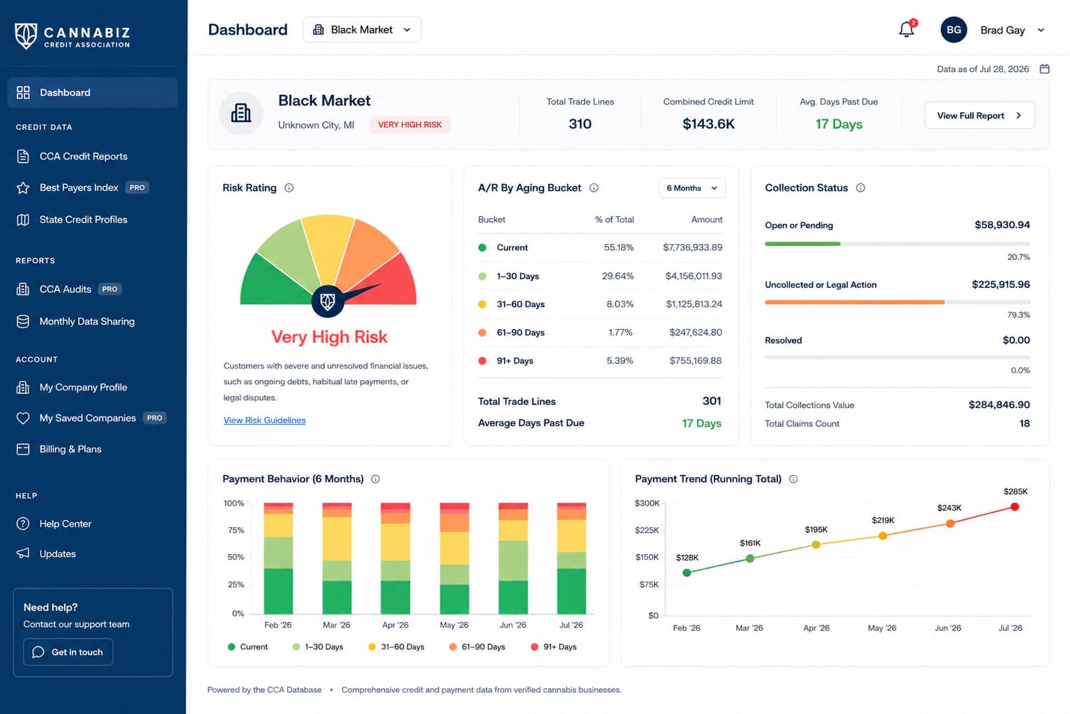
Task: Click the Resolved progress bar
Action: (x=897, y=357)
